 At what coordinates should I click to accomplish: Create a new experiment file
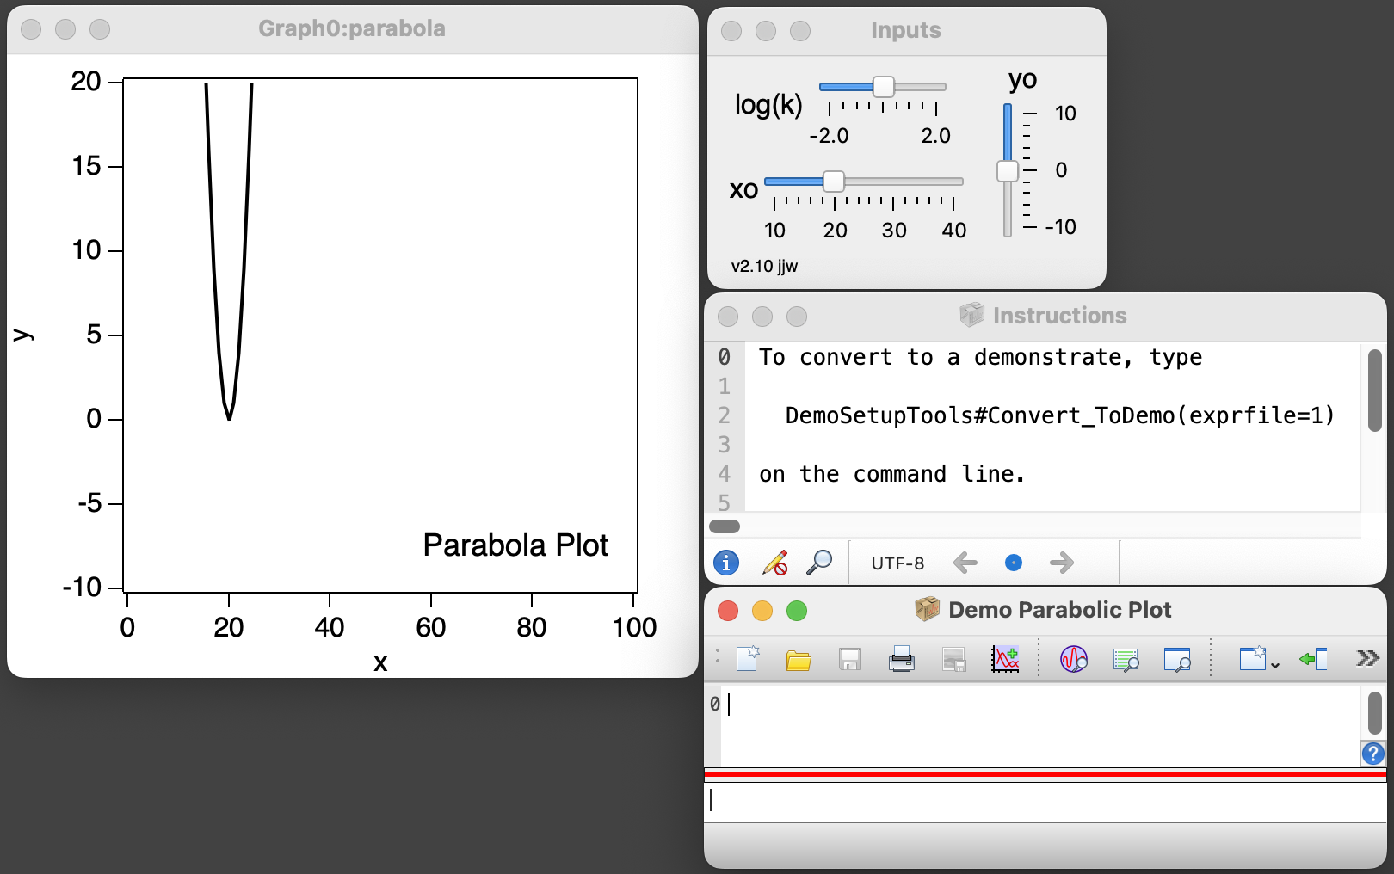point(748,660)
